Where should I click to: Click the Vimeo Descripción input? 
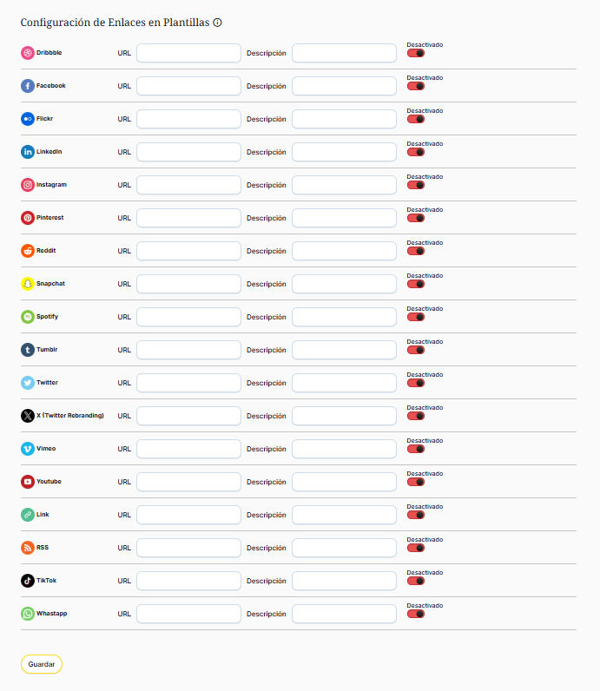[344, 449]
